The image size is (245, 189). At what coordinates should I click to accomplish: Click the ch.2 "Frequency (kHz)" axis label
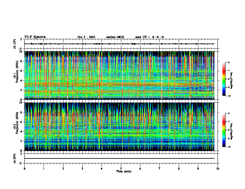(17, 123)
